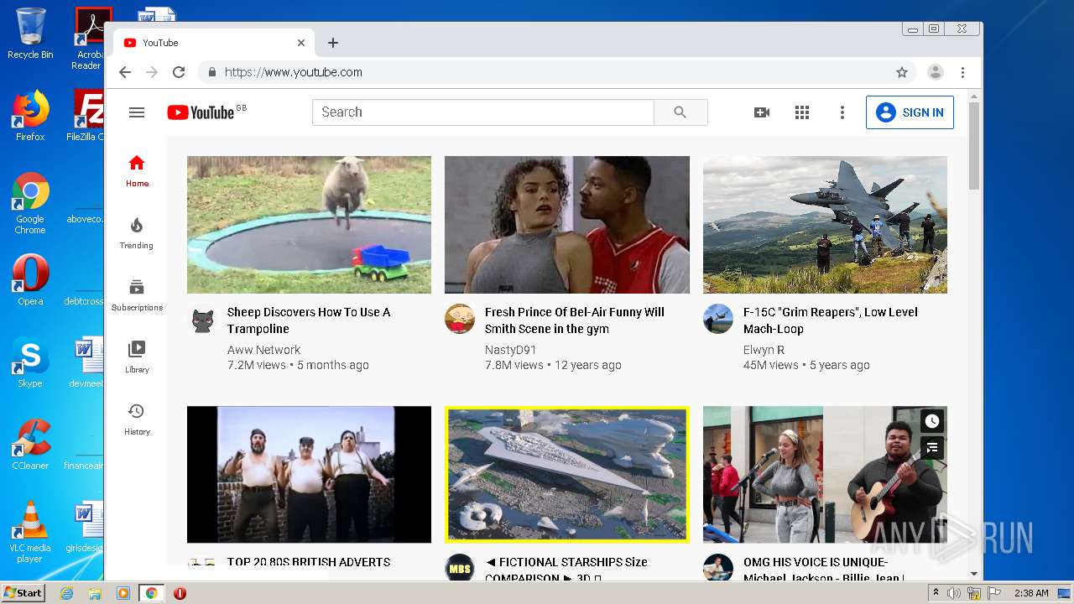
Task: Click the Opera taskbar icon
Action: point(180,593)
